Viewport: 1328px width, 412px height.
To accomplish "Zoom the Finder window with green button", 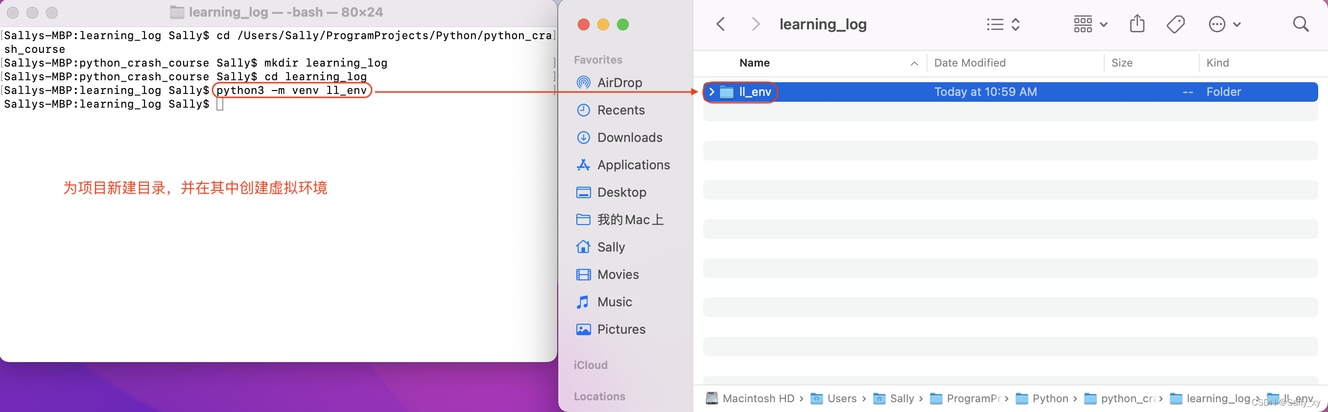I will coord(623,24).
